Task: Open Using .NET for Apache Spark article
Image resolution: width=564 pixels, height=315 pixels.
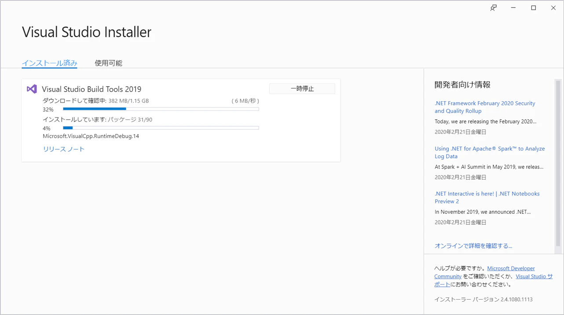Action: pos(490,152)
